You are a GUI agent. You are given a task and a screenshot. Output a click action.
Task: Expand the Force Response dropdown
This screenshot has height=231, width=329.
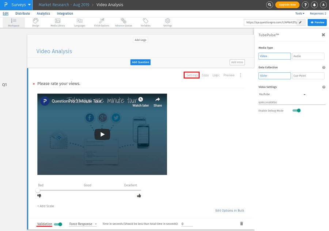point(83,224)
